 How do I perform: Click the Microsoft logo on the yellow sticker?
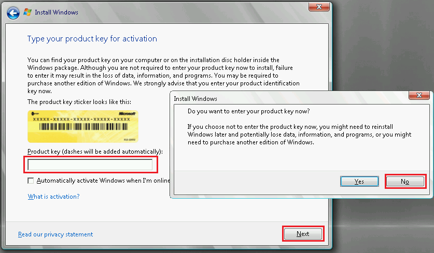coord(126,113)
